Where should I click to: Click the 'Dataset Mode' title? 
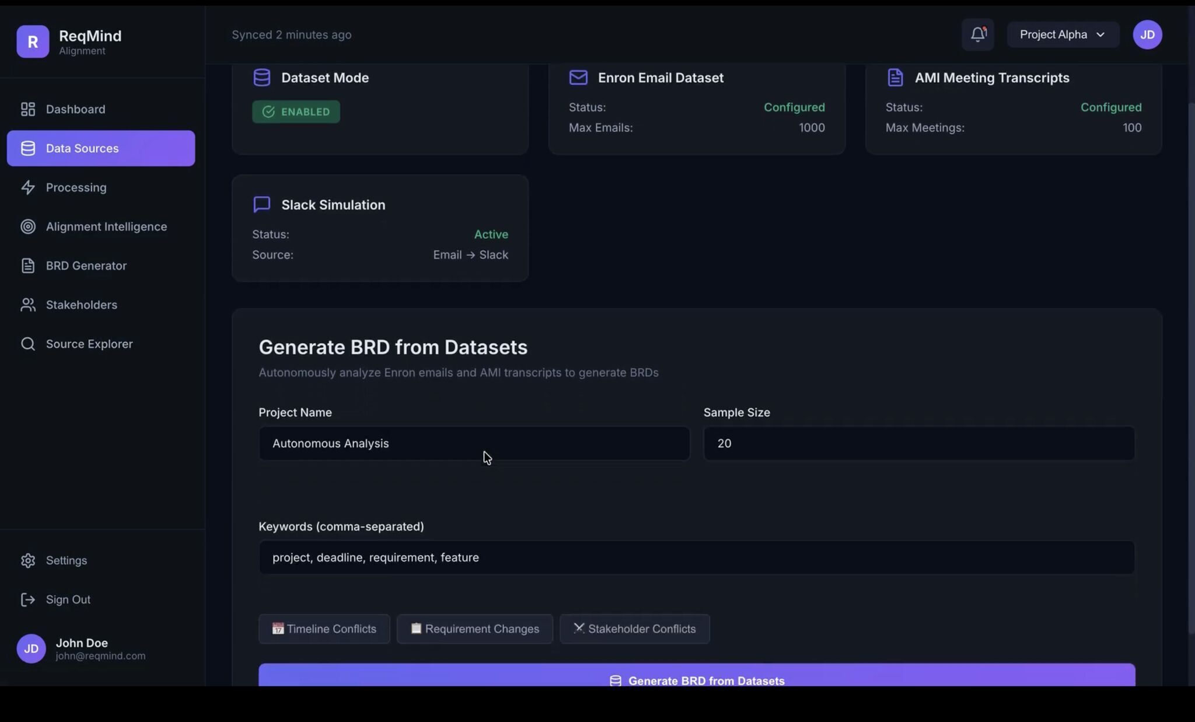[325, 78]
